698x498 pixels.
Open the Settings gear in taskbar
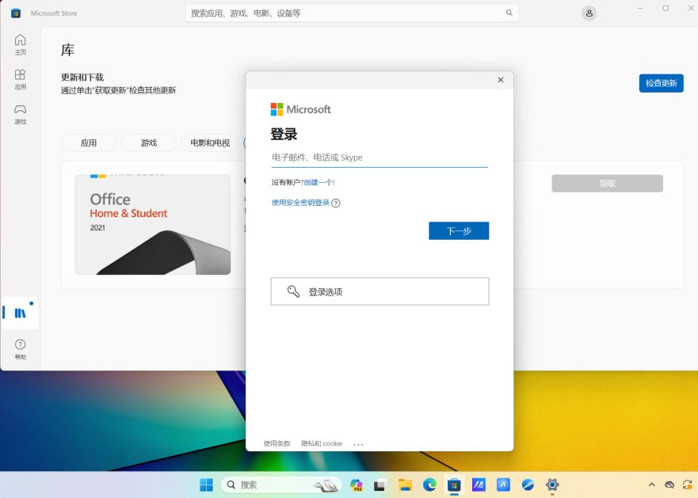pyautogui.click(x=552, y=485)
